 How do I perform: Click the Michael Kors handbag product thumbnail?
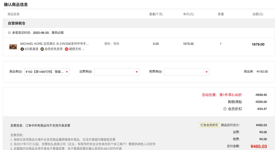(13, 47)
